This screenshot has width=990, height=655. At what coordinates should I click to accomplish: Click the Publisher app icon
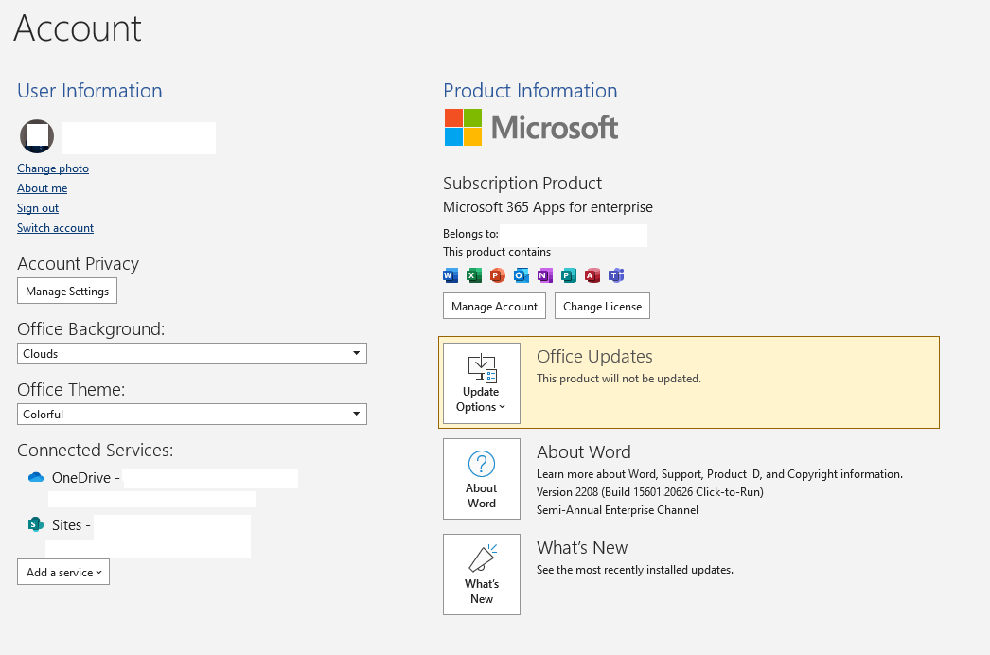tap(568, 275)
